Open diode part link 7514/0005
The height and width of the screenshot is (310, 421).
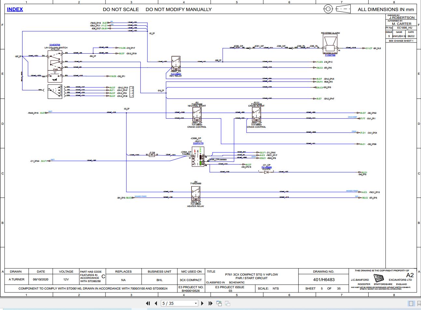tap(266, 167)
